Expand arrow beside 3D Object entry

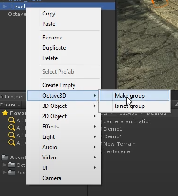tap(95, 106)
